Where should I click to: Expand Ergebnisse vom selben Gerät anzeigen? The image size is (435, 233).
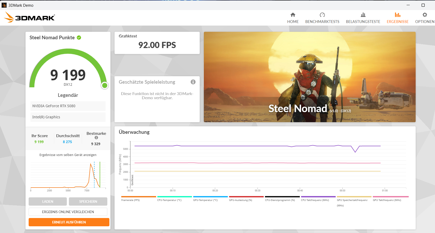click(x=68, y=155)
